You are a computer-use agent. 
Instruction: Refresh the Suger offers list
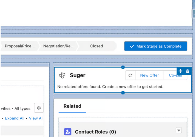(130, 75)
